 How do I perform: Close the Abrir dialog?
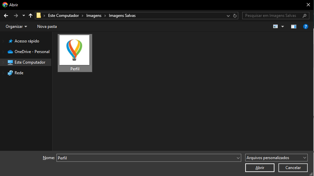pyautogui.click(x=308, y=5)
